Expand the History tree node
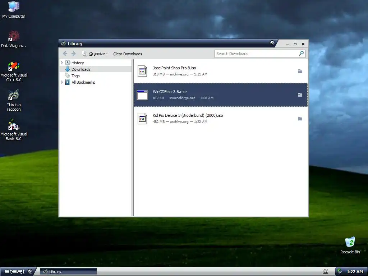The width and height of the screenshot is (368, 276). tap(62, 63)
